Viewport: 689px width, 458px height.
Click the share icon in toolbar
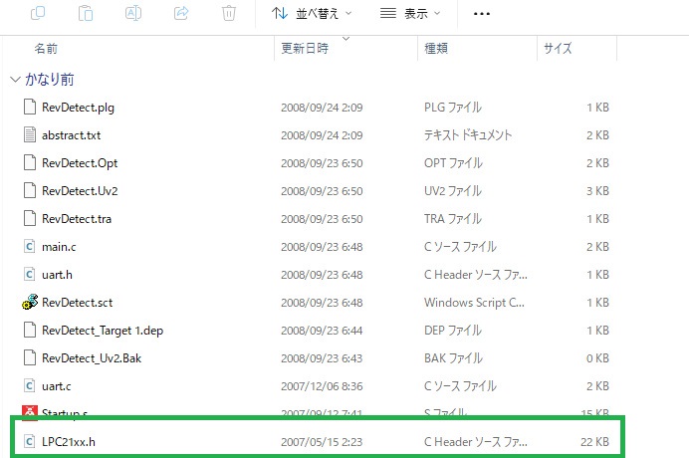181,14
